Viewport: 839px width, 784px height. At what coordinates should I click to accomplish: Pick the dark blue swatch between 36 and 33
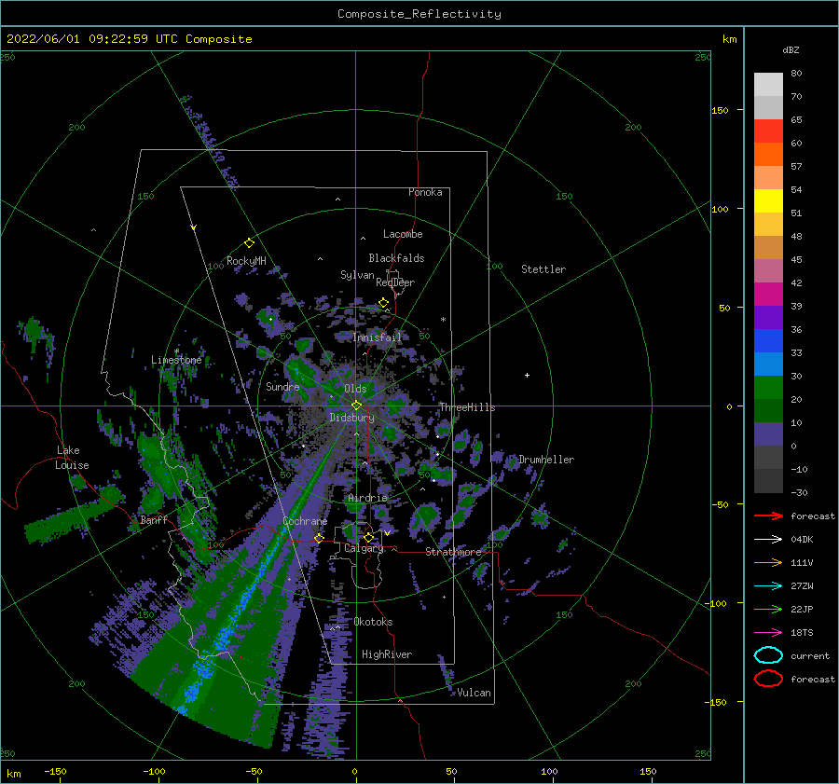tap(768, 341)
